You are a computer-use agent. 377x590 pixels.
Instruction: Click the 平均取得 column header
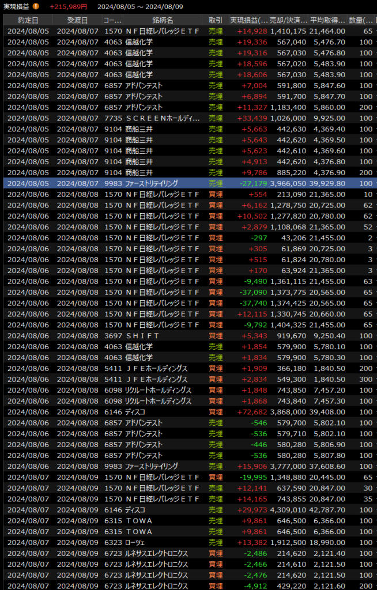click(x=327, y=20)
